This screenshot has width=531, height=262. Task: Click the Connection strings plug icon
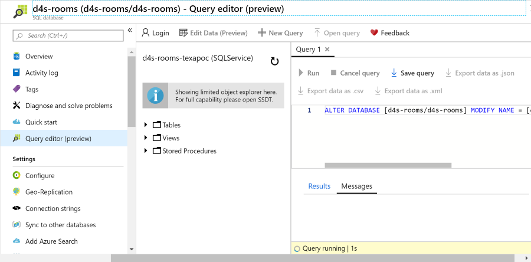pos(17,208)
